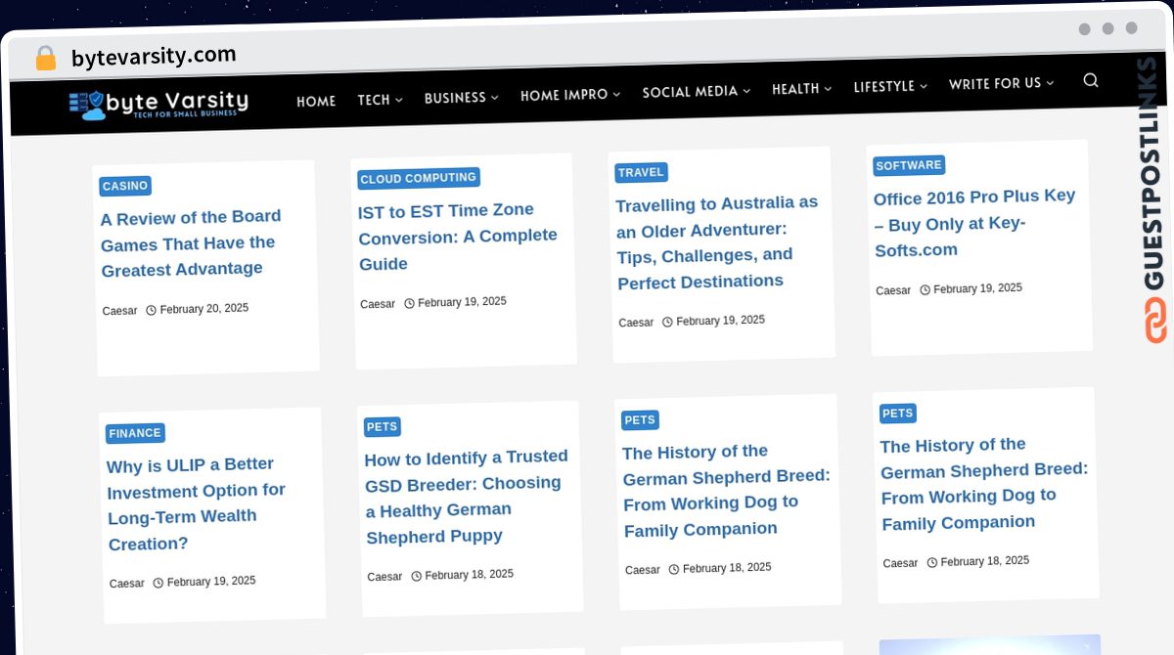Click the GuestPostLinks chain logo icon
1174x655 pixels.
[1155, 321]
